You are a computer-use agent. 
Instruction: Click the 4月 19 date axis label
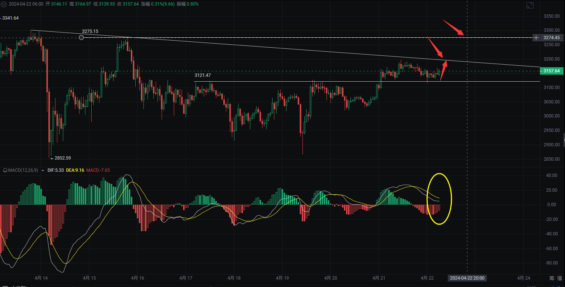(x=282, y=278)
